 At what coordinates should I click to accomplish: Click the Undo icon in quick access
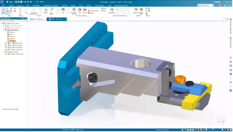34,2
